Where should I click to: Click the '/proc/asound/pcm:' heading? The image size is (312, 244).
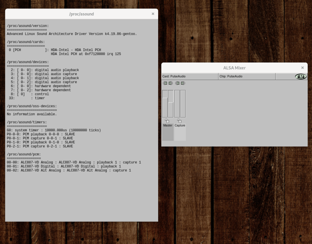(x=24, y=154)
